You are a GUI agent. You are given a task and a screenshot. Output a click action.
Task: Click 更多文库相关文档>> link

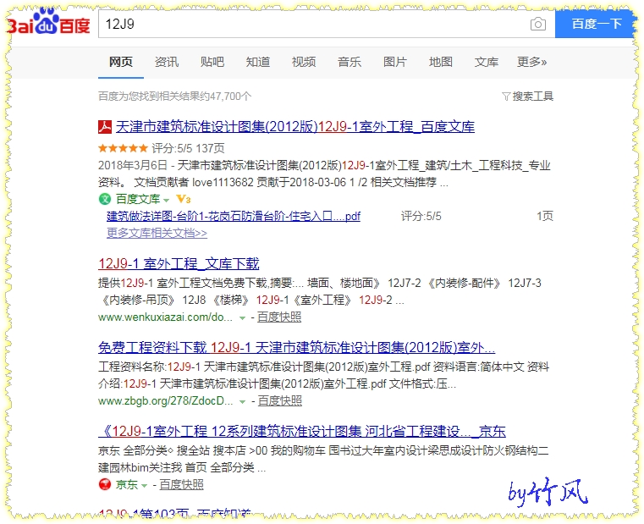[157, 233]
